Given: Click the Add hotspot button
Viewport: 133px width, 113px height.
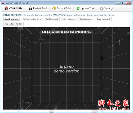Looking at the screenshot, I should [x=52, y=19].
